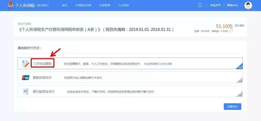This screenshot has height=121, width=261.
Task: Open the 申报管理 menu item
Action: pos(105,5)
